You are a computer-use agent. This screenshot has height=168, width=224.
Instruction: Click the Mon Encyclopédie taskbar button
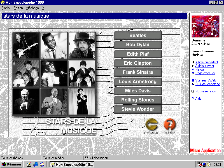(x=72, y=165)
